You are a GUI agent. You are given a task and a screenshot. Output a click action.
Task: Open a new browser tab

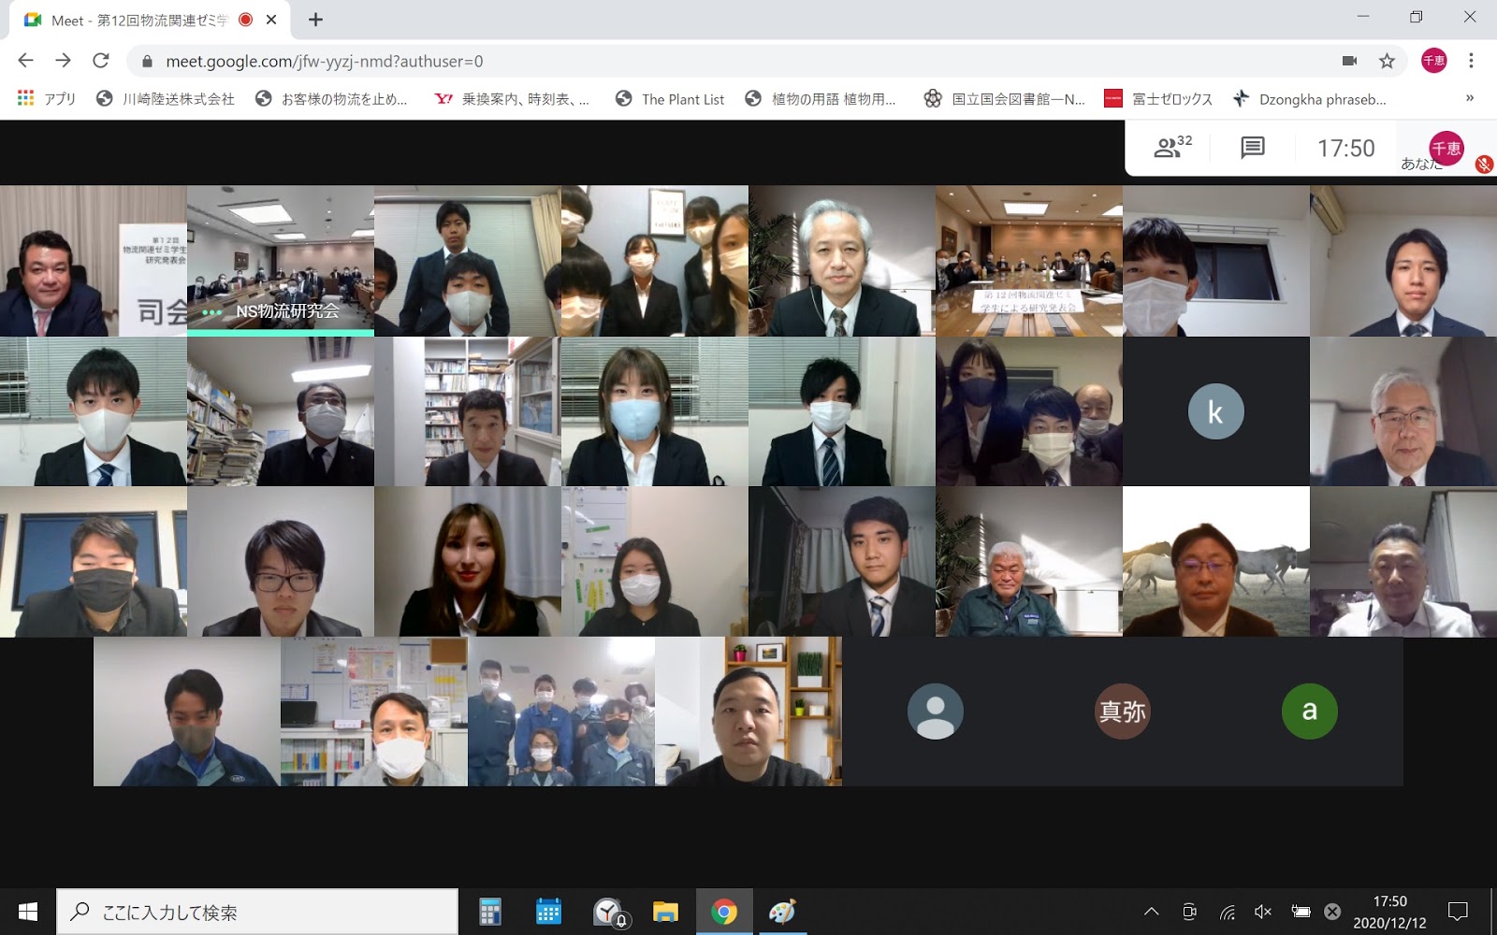tap(315, 20)
